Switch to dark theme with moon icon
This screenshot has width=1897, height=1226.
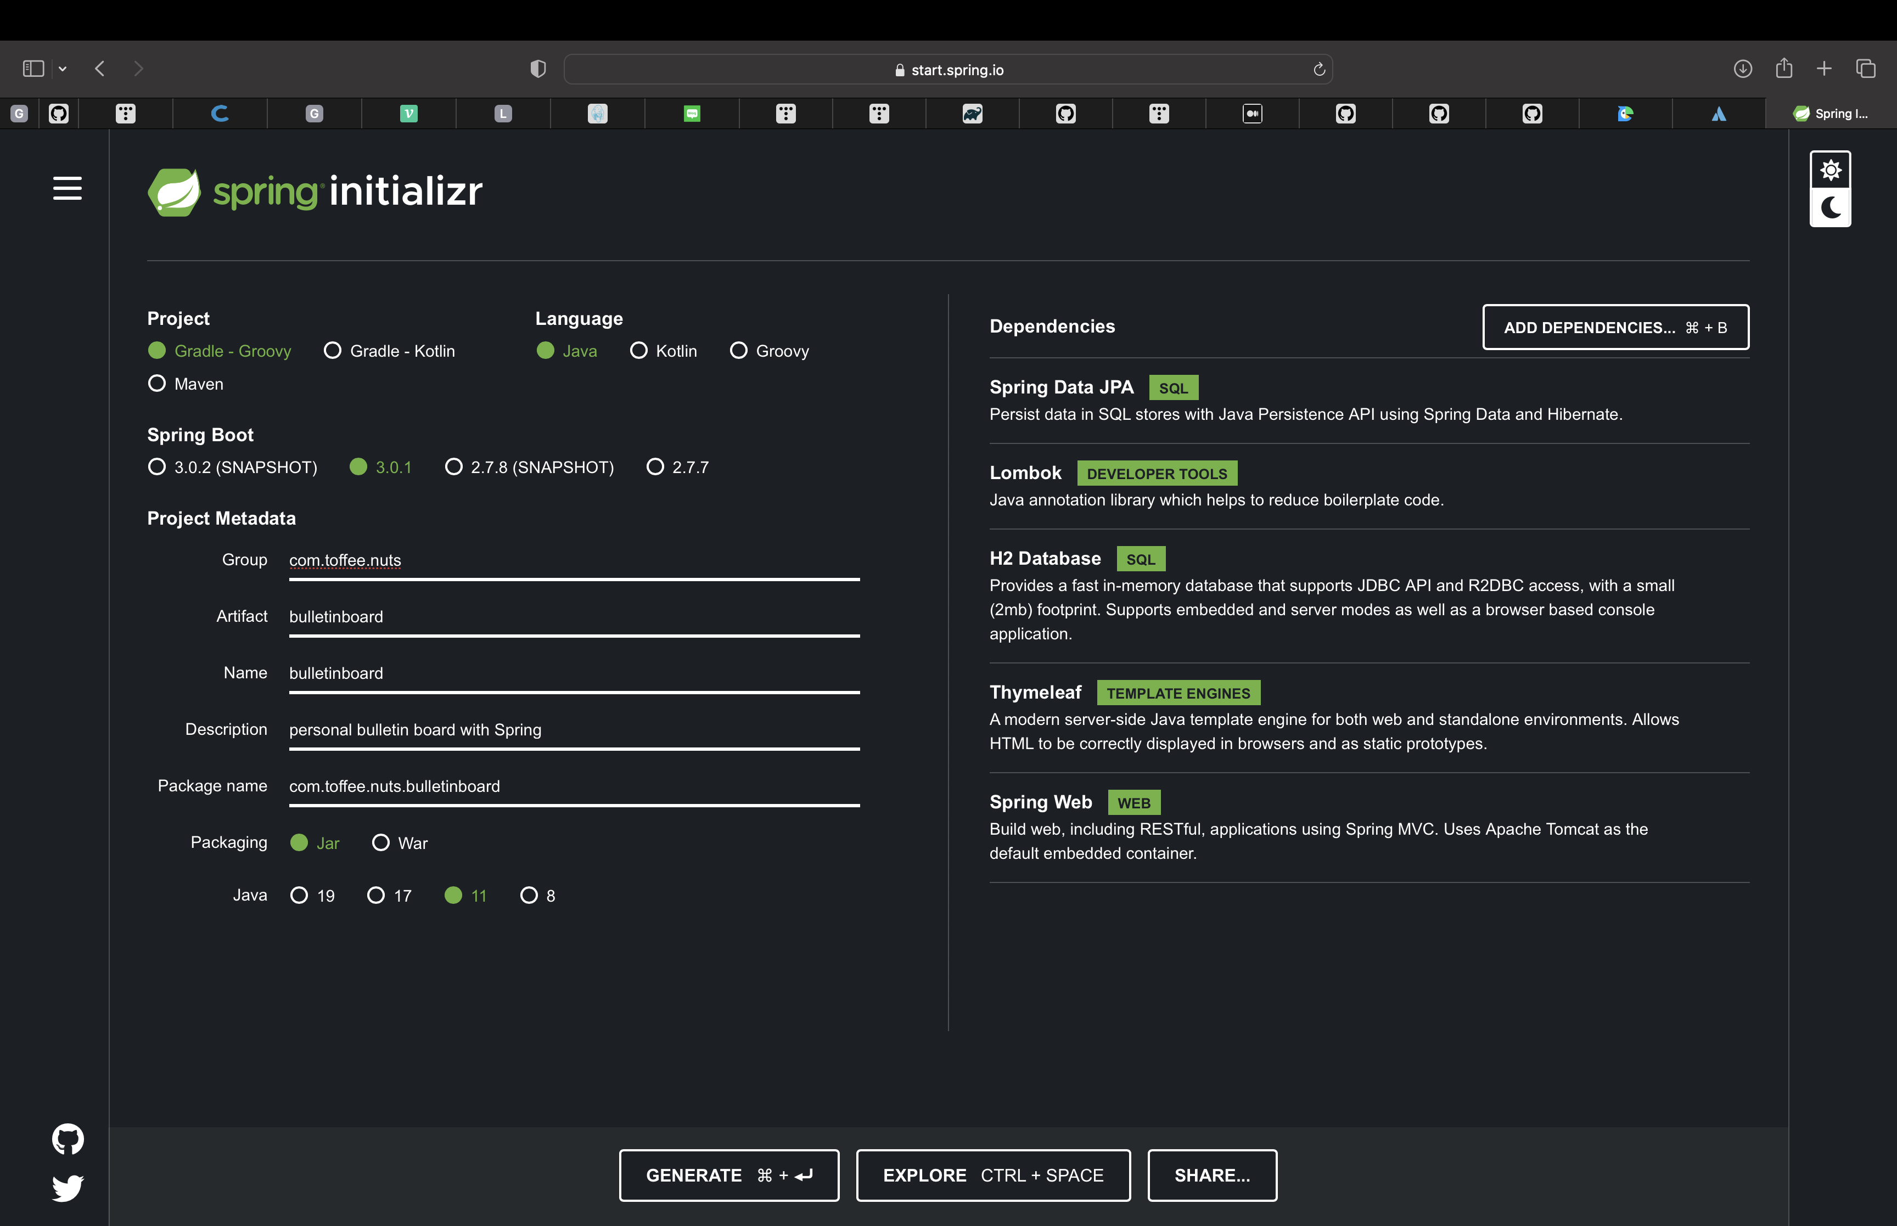click(x=1830, y=208)
